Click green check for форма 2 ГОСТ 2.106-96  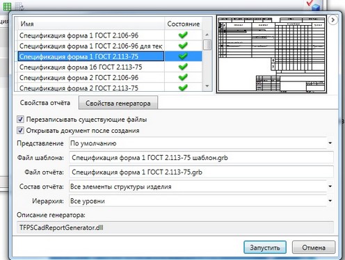point(183,77)
